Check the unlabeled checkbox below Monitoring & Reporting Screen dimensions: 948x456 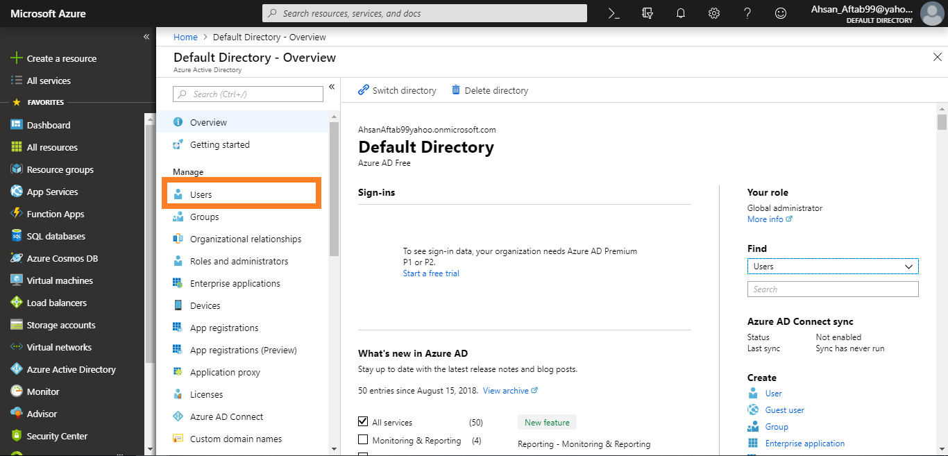pyautogui.click(x=363, y=454)
